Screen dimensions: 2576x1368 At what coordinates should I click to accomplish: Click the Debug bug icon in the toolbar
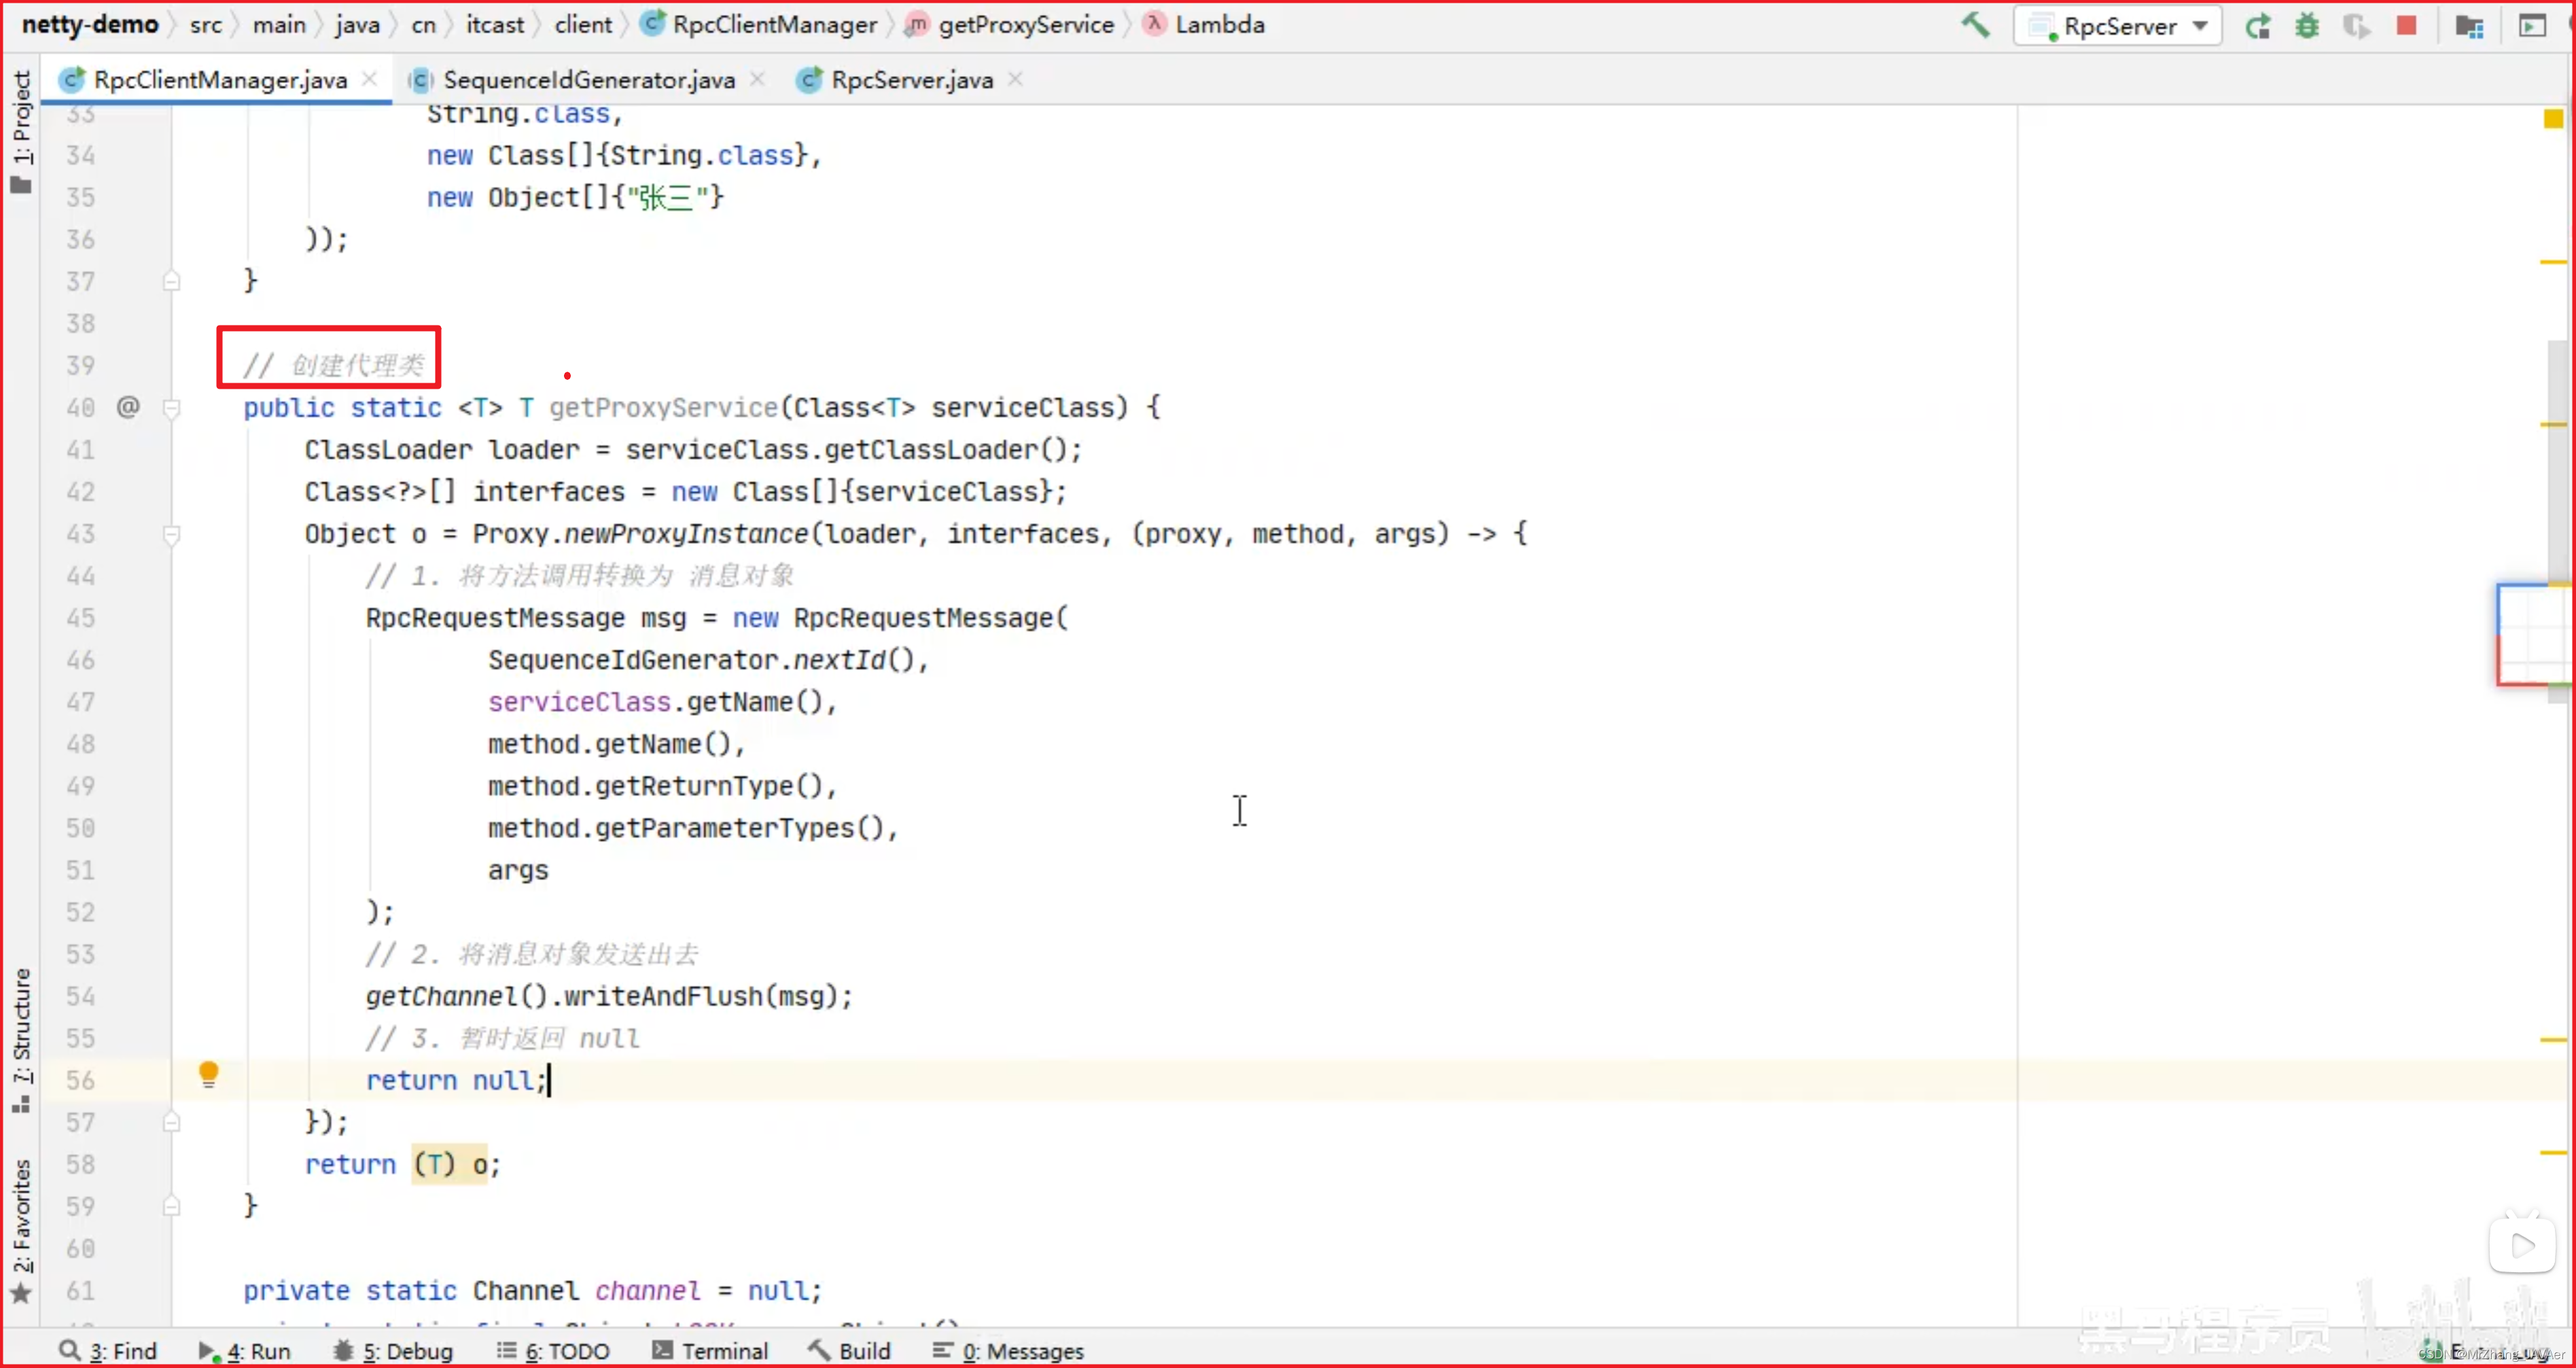(2307, 26)
